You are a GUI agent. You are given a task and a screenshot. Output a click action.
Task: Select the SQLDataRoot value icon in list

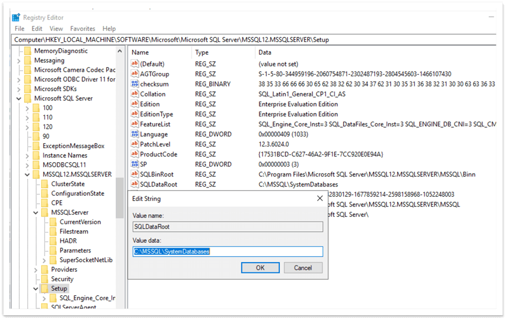click(135, 184)
